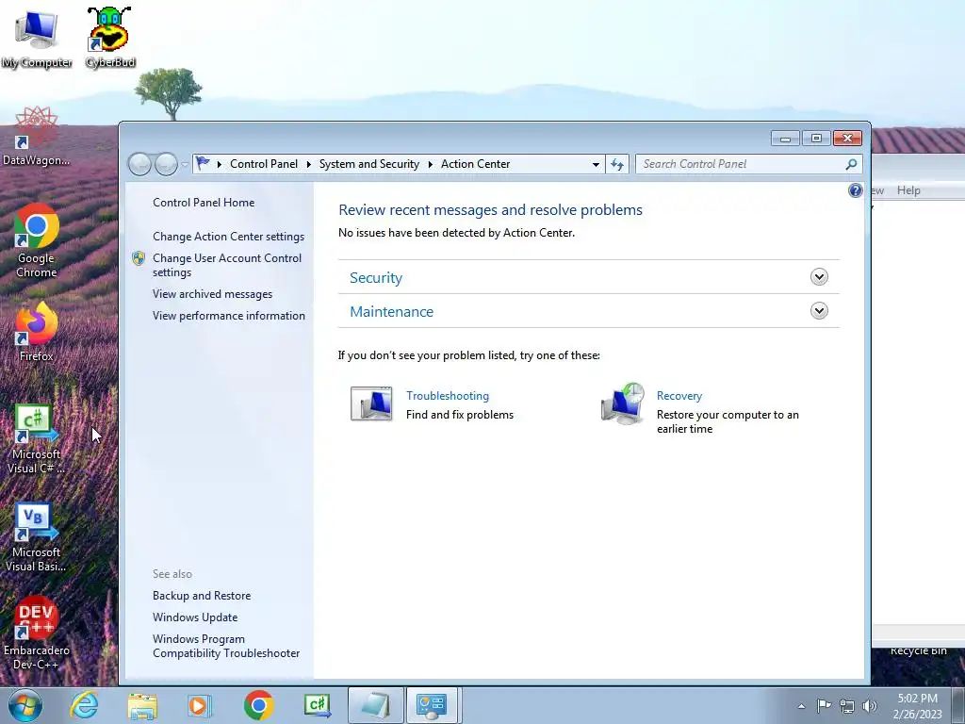Select the Recycle Bin label on desktop
965x724 pixels.
[x=918, y=650]
